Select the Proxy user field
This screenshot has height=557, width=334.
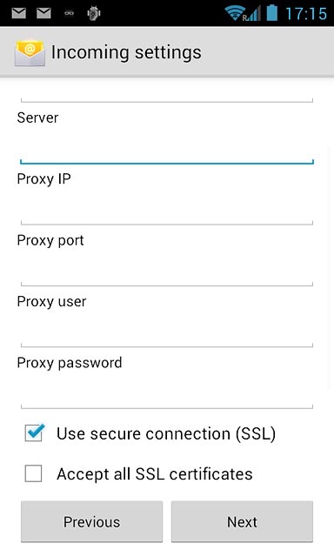(x=167, y=332)
